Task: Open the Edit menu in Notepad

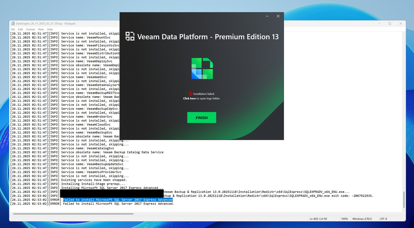Action: tap(20, 29)
